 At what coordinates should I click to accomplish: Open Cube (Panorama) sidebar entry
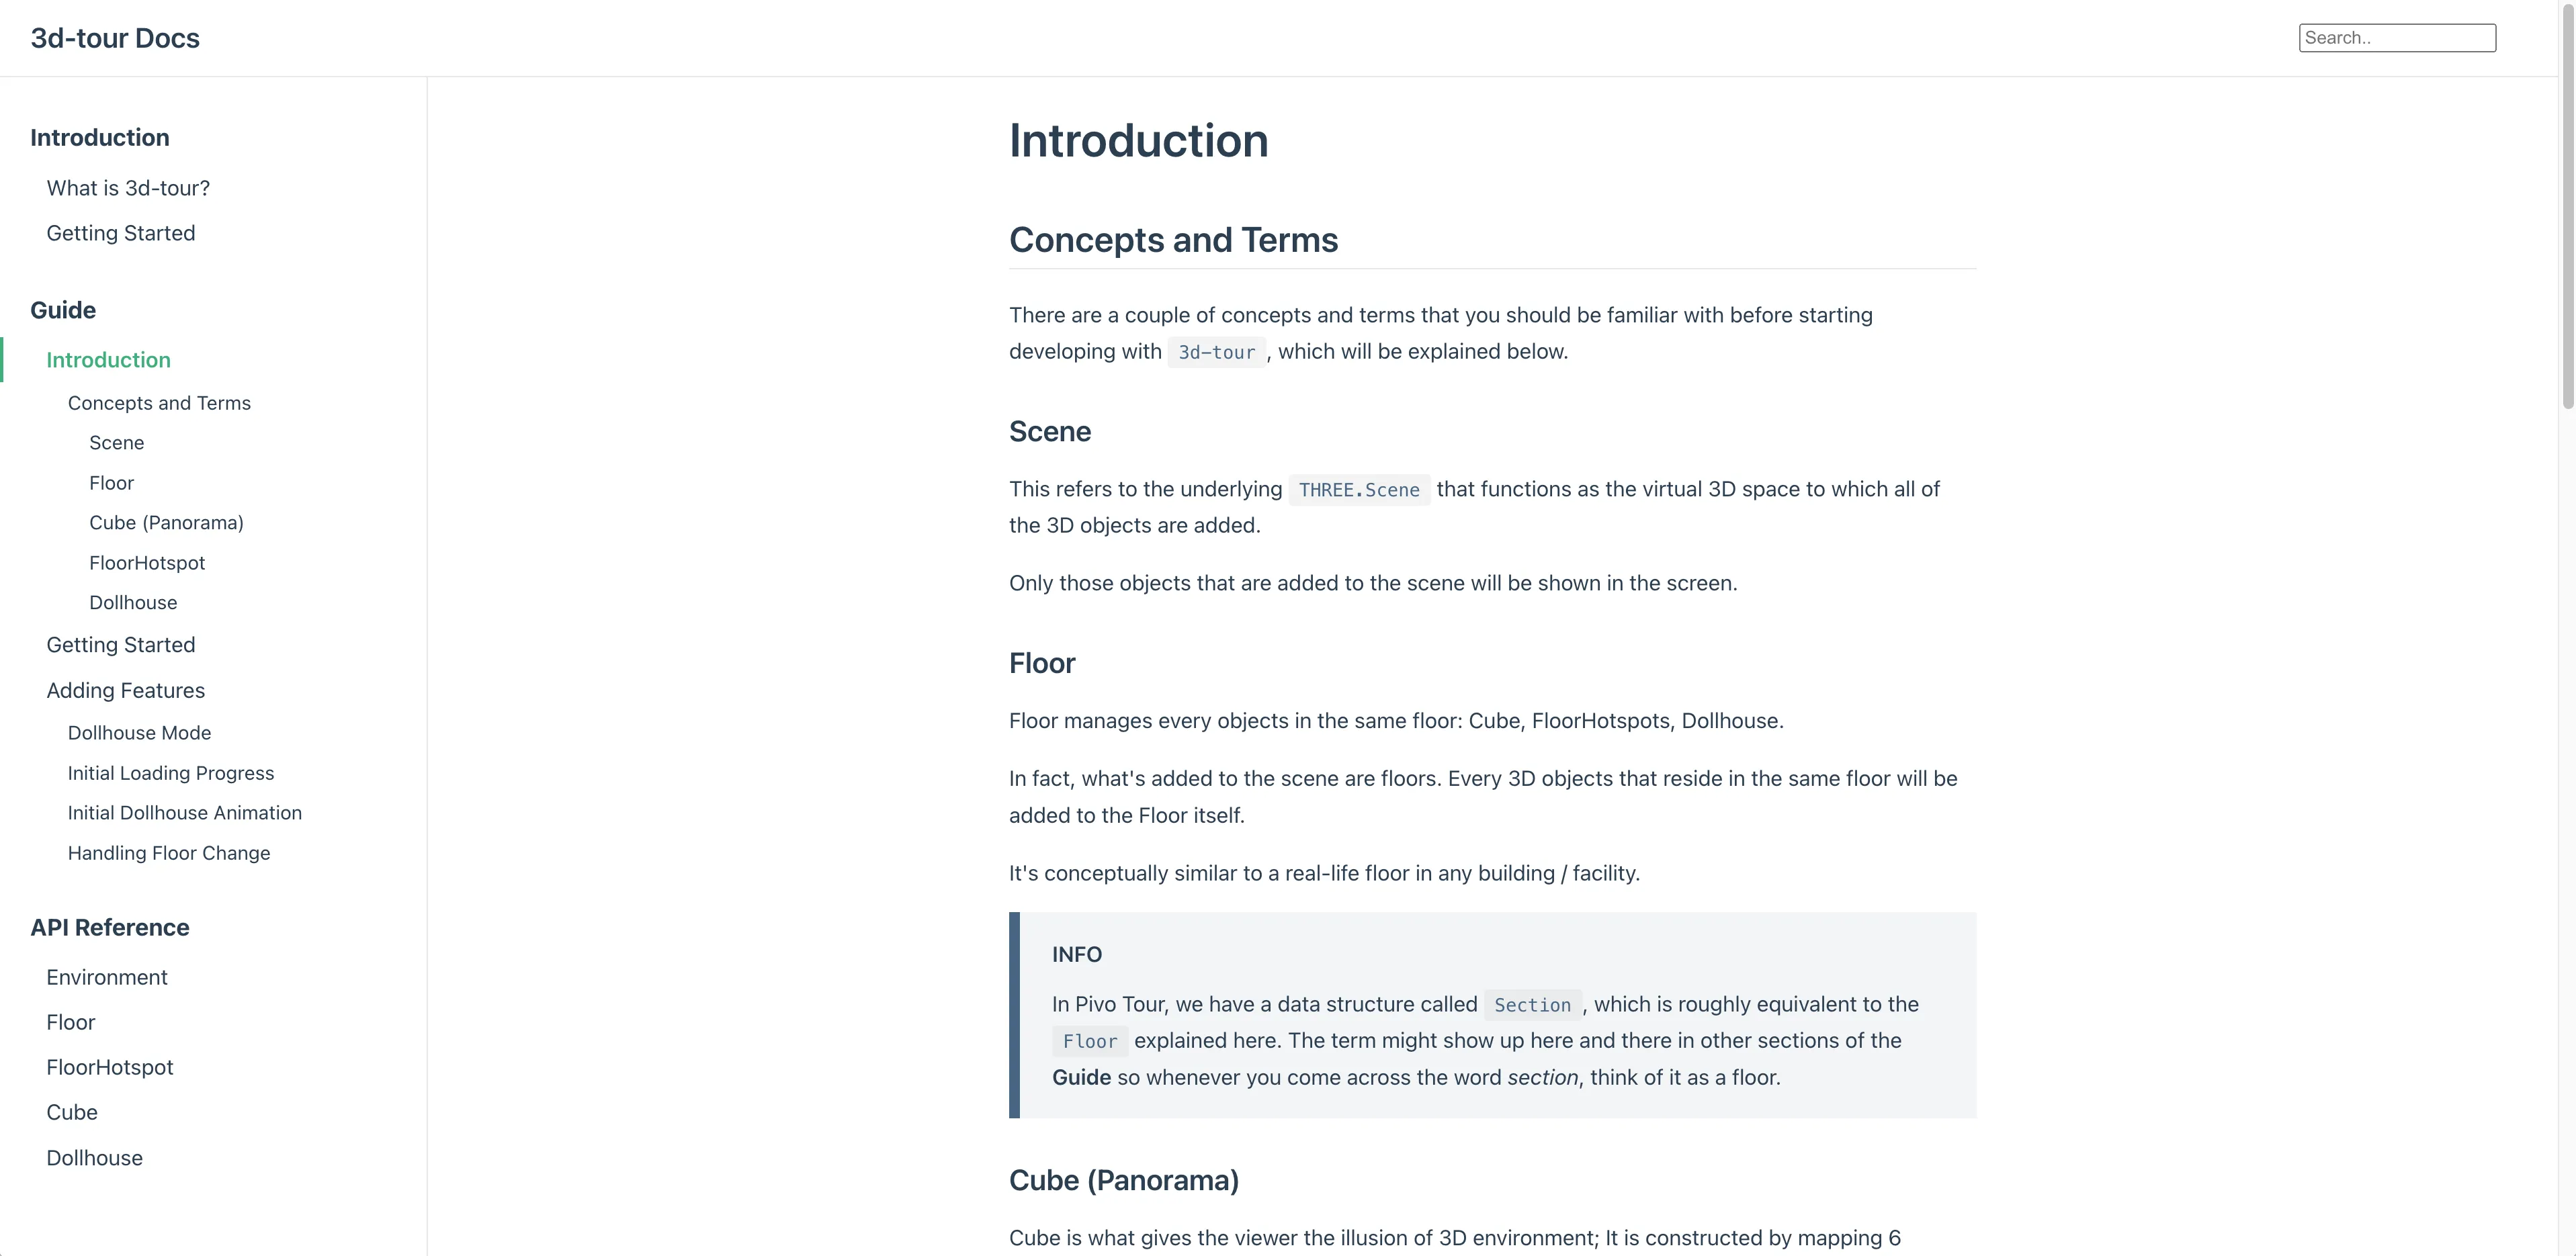(166, 523)
